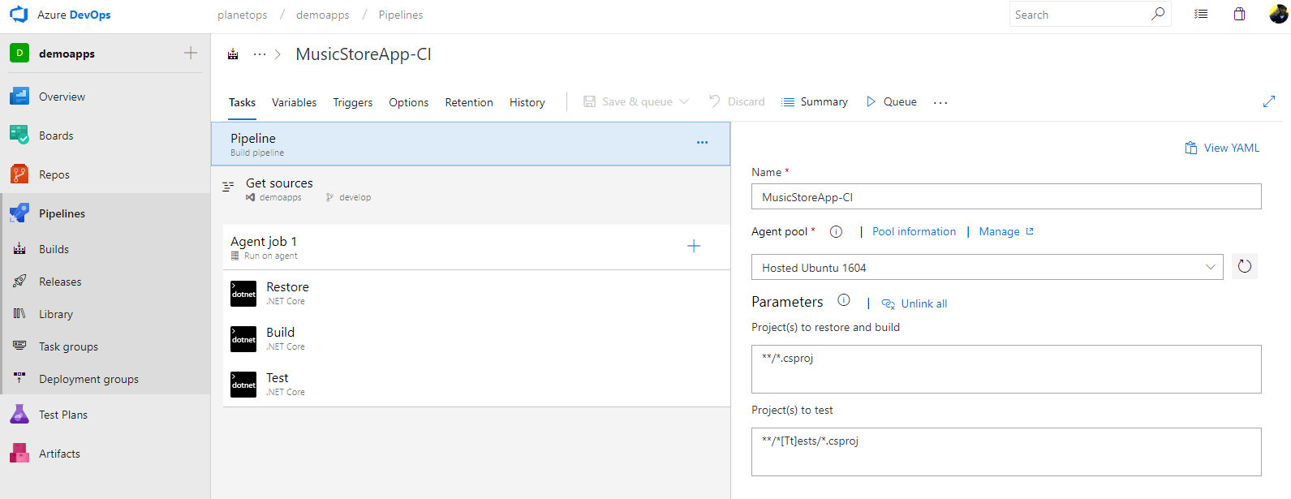This screenshot has height=499, width=1291.
Task: Click the build definition icon beside the breadcrumb
Action: pyautogui.click(x=233, y=54)
